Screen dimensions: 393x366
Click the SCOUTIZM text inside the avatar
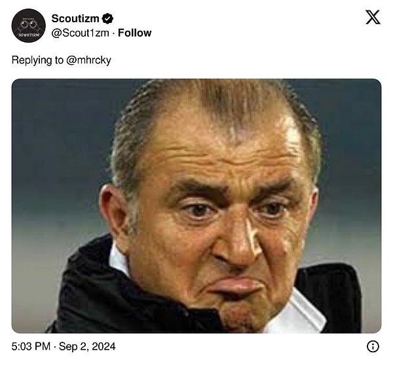tap(29, 34)
